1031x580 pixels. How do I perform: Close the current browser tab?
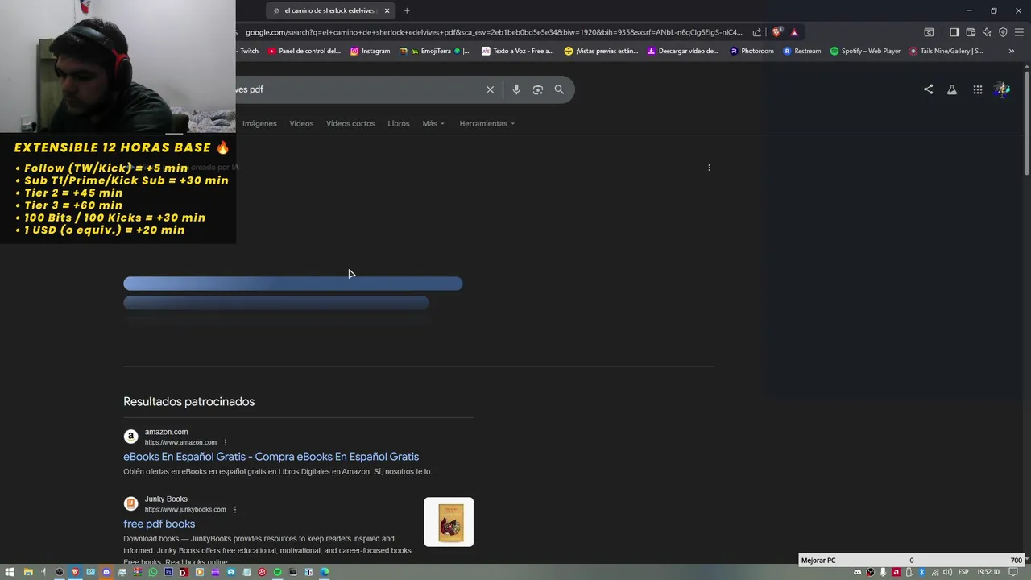387,10
